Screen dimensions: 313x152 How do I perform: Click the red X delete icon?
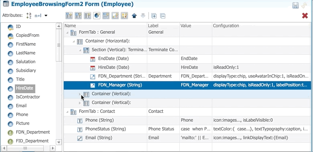tap(305, 16)
